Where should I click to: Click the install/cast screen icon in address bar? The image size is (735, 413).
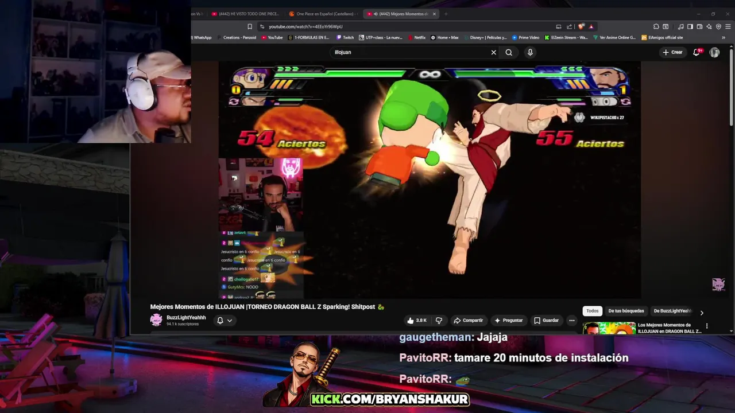point(559,26)
